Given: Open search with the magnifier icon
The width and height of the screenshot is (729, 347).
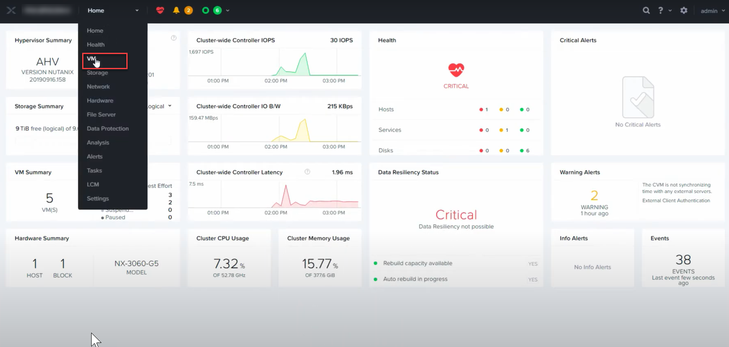Looking at the screenshot, I should tap(646, 11).
